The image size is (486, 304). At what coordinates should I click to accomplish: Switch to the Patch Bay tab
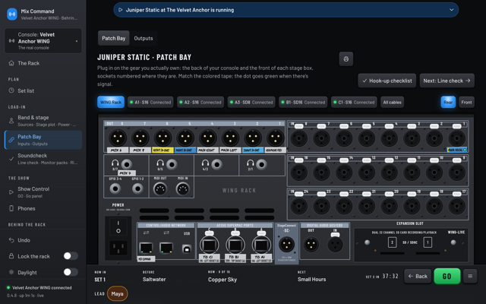[113, 38]
